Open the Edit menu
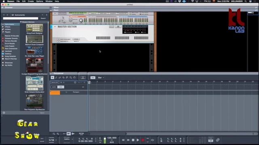Screen dimensions: 259x145 pyautogui.click(x=24, y=1)
